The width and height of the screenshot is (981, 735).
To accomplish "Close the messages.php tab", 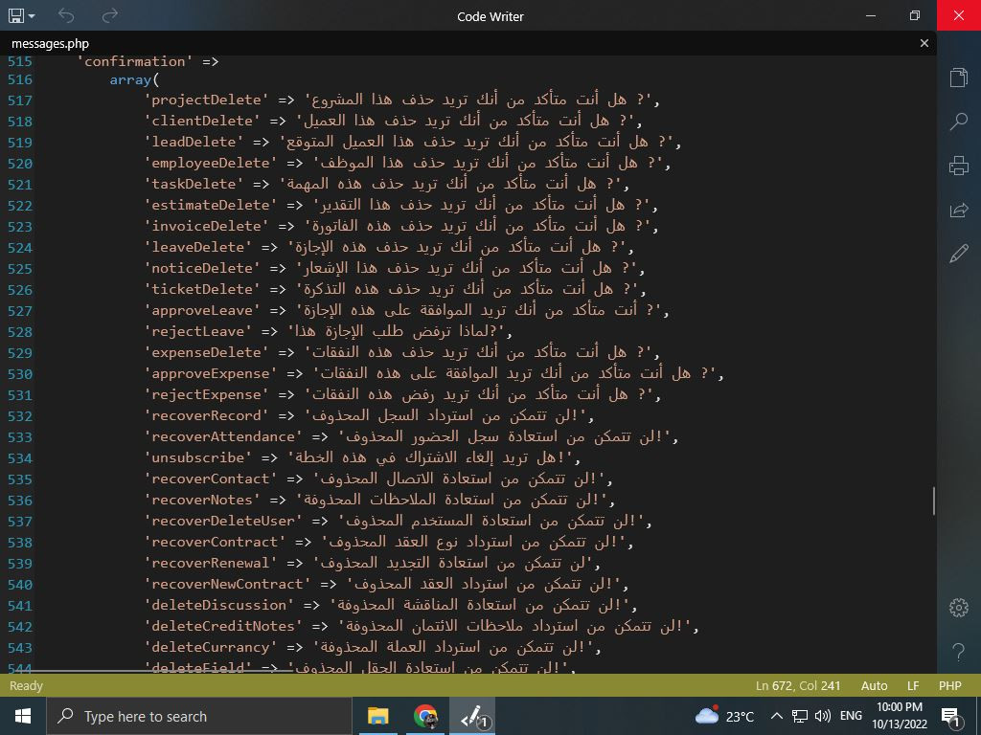I will click(x=924, y=43).
